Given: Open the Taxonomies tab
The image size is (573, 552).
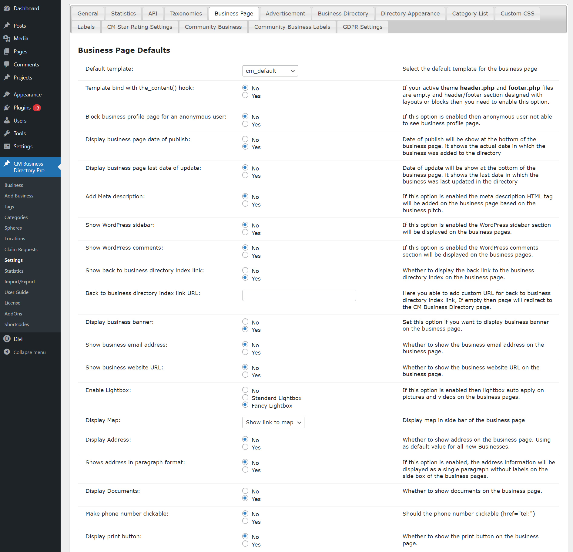Looking at the screenshot, I should pos(186,13).
